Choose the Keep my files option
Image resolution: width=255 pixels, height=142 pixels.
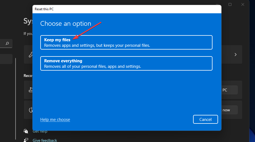[126, 42]
